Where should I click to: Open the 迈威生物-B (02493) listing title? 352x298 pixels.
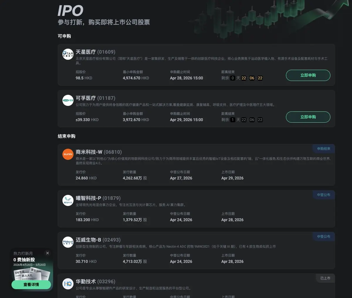click(98, 240)
